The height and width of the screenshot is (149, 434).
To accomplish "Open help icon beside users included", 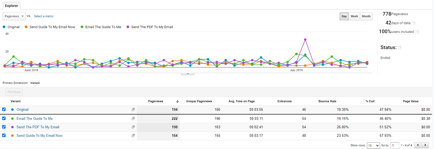I will (x=417, y=32).
